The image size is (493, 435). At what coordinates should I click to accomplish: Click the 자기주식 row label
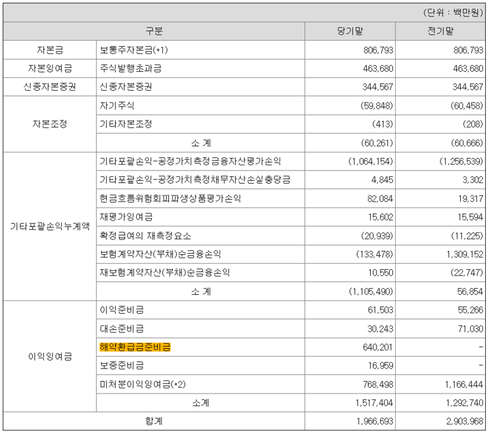[116, 105]
